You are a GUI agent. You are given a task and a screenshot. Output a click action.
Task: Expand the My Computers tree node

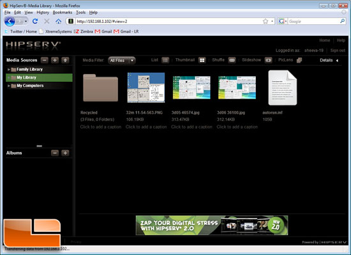tap(9, 86)
